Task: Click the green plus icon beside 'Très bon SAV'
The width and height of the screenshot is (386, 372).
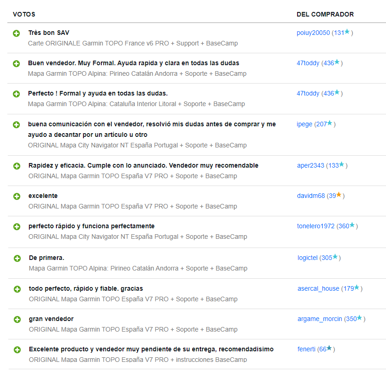Action: [x=16, y=34]
